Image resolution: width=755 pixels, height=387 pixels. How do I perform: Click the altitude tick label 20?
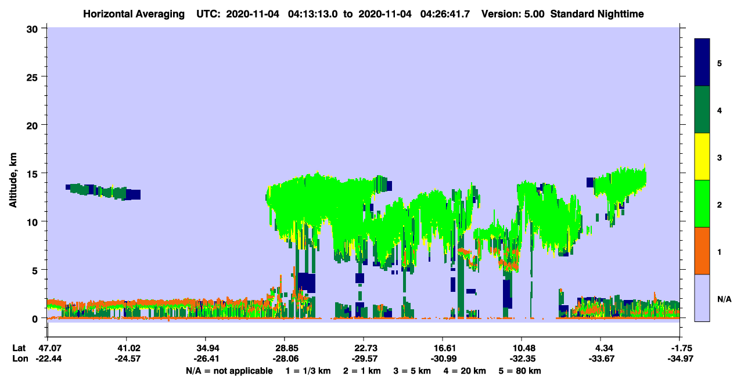pyautogui.click(x=34, y=125)
